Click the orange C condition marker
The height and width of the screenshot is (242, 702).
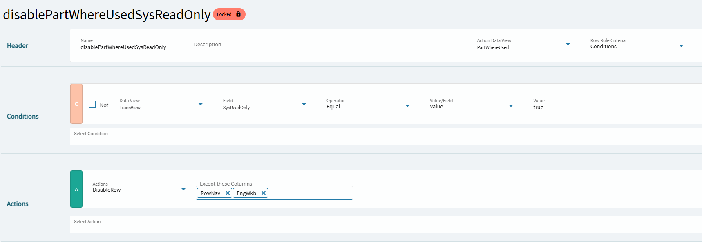click(76, 104)
